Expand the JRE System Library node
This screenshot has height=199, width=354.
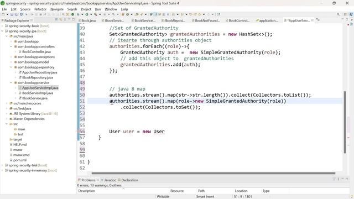pos(7,114)
